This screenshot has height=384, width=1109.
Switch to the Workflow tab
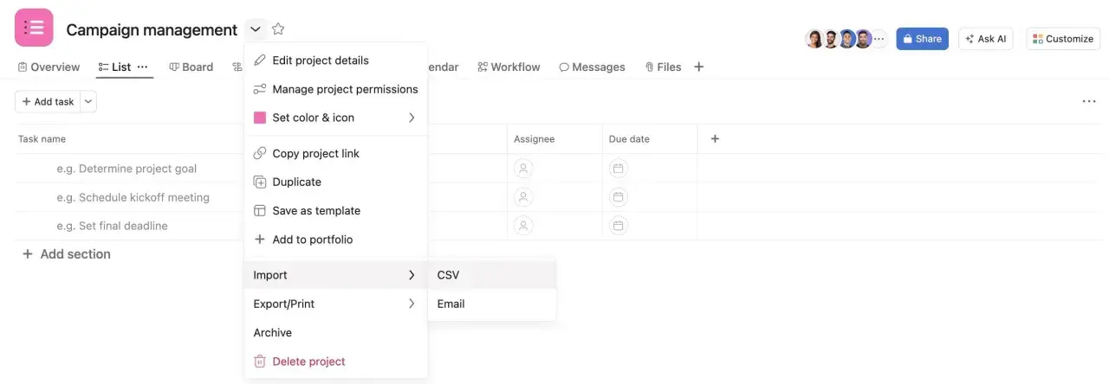[509, 67]
